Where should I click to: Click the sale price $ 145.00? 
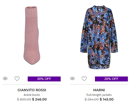[106, 99]
